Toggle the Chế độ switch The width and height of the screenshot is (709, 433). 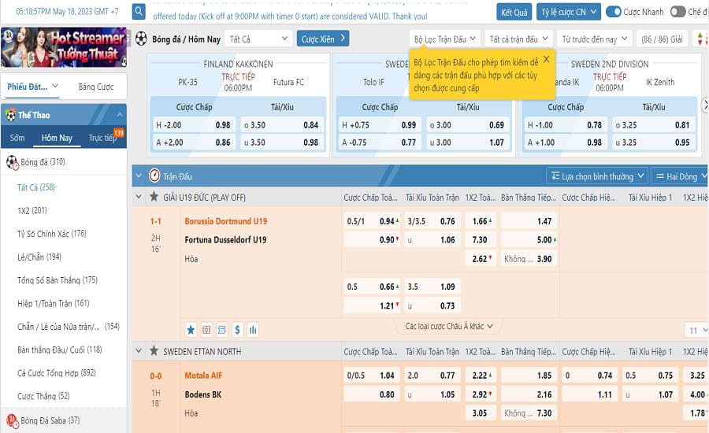coord(677,12)
